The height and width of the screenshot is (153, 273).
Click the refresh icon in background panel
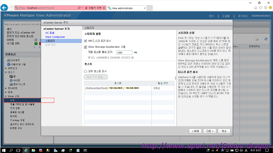[266, 39]
